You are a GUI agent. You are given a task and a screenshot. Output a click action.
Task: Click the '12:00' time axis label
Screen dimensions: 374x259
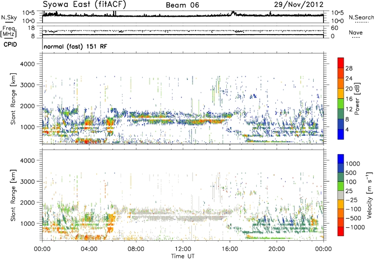183,249
